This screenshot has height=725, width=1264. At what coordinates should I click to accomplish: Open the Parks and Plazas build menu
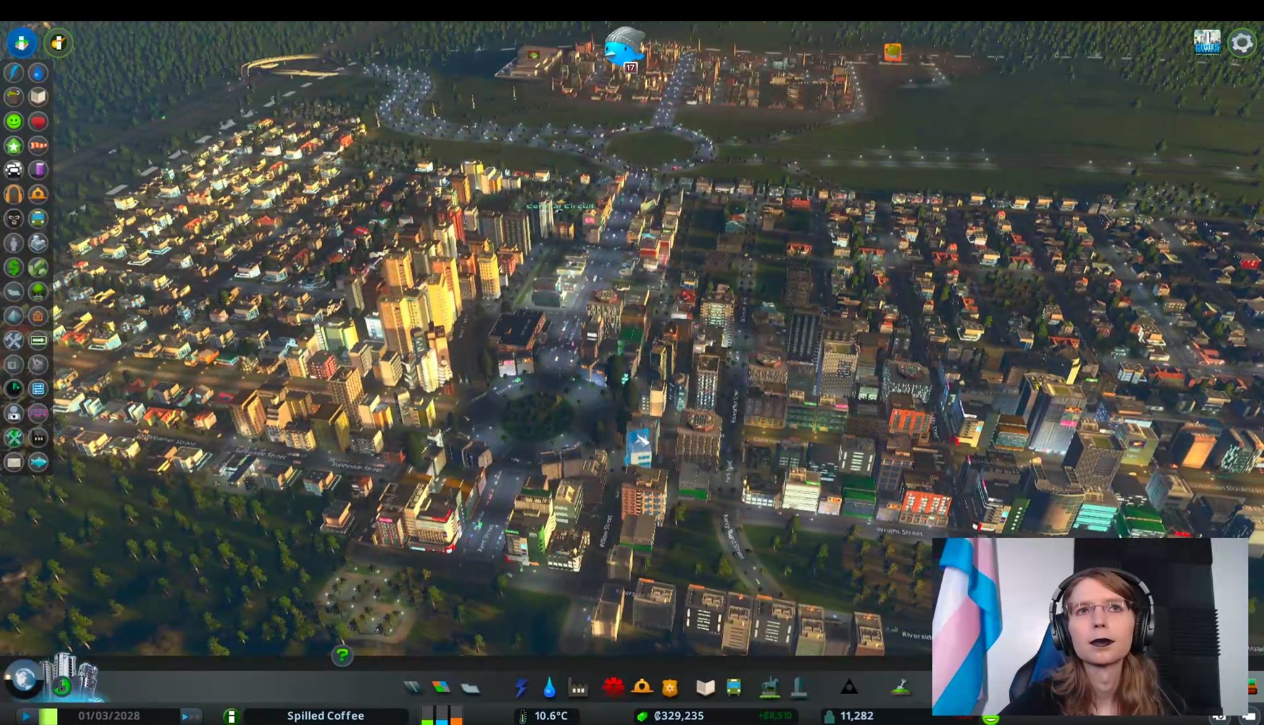[770, 687]
